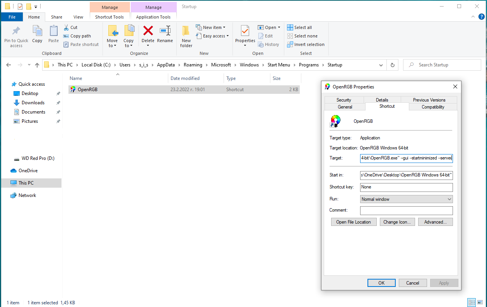Click the Change Icon button
The width and height of the screenshot is (487, 307).
coord(397,222)
